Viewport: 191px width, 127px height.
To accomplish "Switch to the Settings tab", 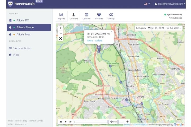I will [x=111, y=16].
